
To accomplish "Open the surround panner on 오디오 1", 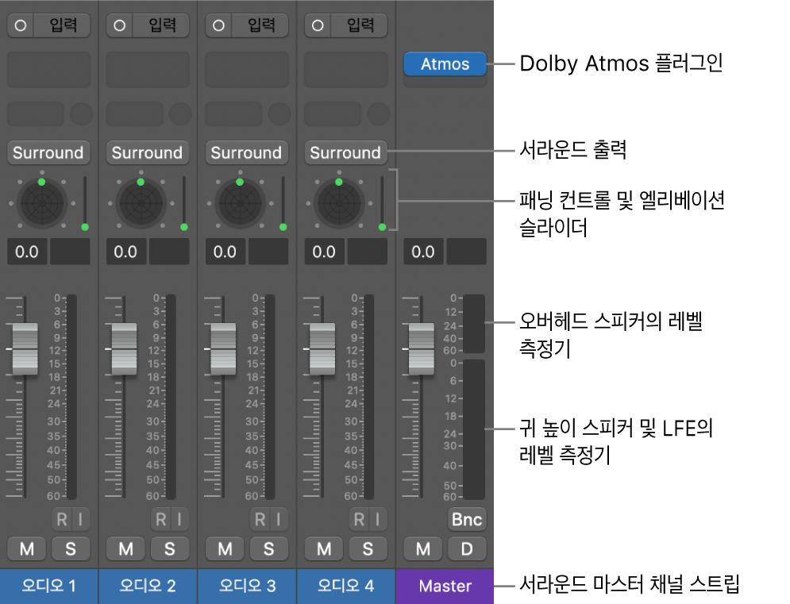I will pyautogui.click(x=42, y=203).
